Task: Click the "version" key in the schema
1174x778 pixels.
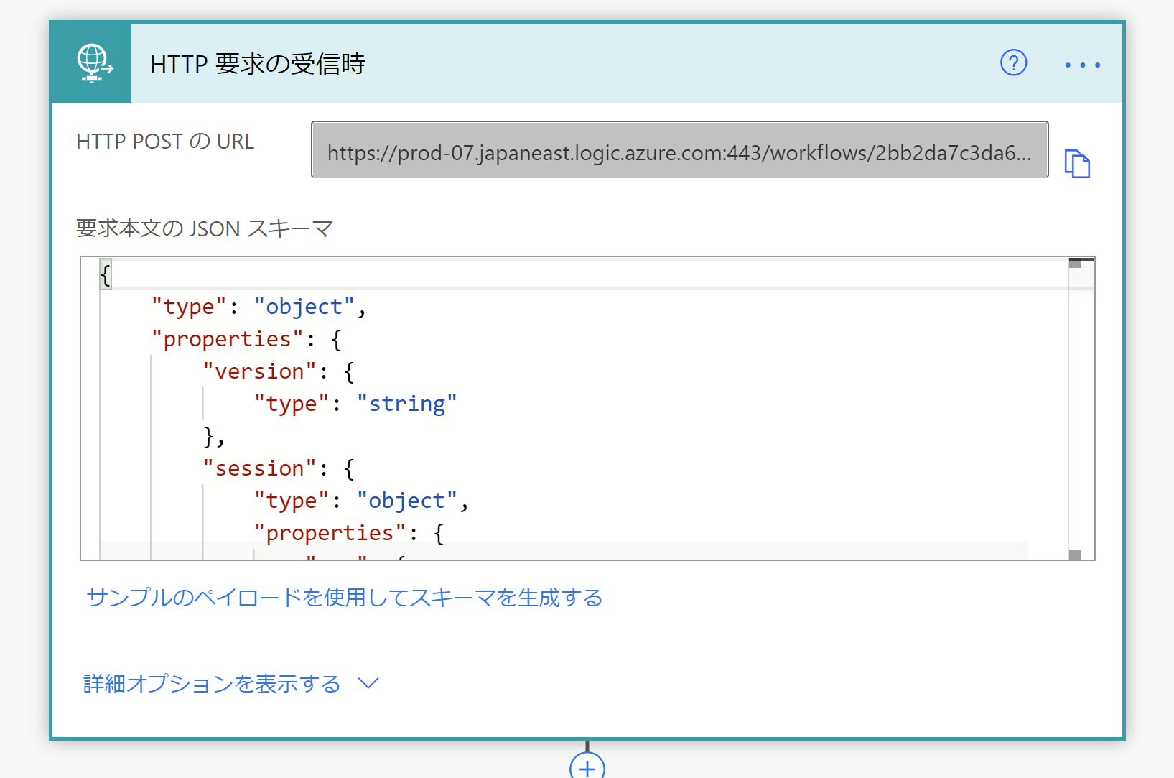Action: [259, 371]
